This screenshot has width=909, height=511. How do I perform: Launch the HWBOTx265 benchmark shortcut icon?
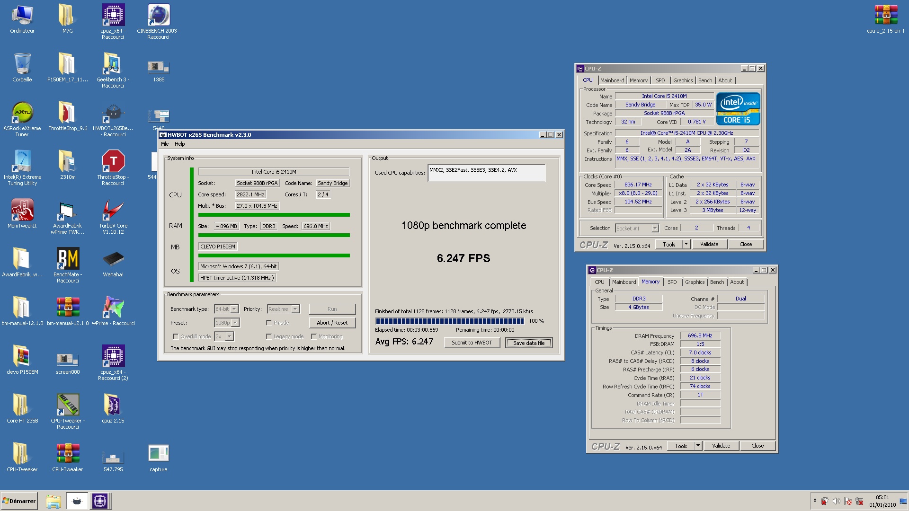point(113,114)
